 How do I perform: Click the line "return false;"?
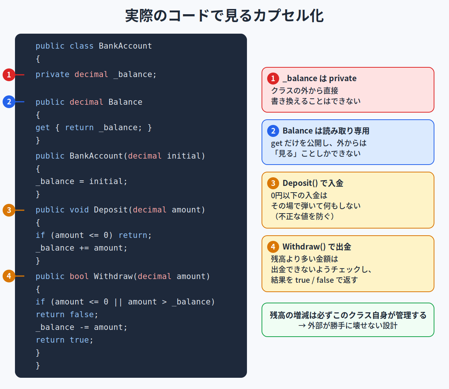[x=67, y=315]
